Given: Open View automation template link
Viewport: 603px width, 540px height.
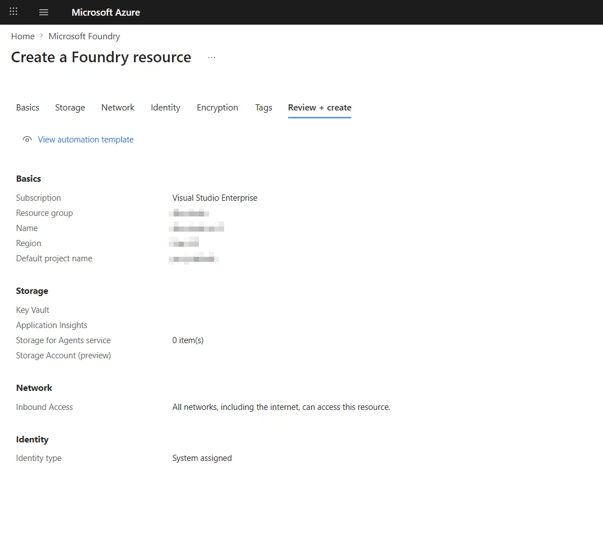Looking at the screenshot, I should point(86,139).
